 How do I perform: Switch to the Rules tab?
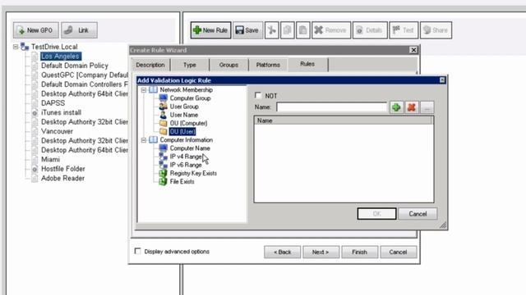click(x=307, y=64)
